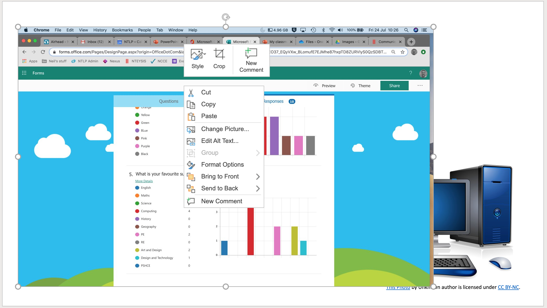Click the More Details link
The width and height of the screenshot is (547, 308).
tap(144, 181)
